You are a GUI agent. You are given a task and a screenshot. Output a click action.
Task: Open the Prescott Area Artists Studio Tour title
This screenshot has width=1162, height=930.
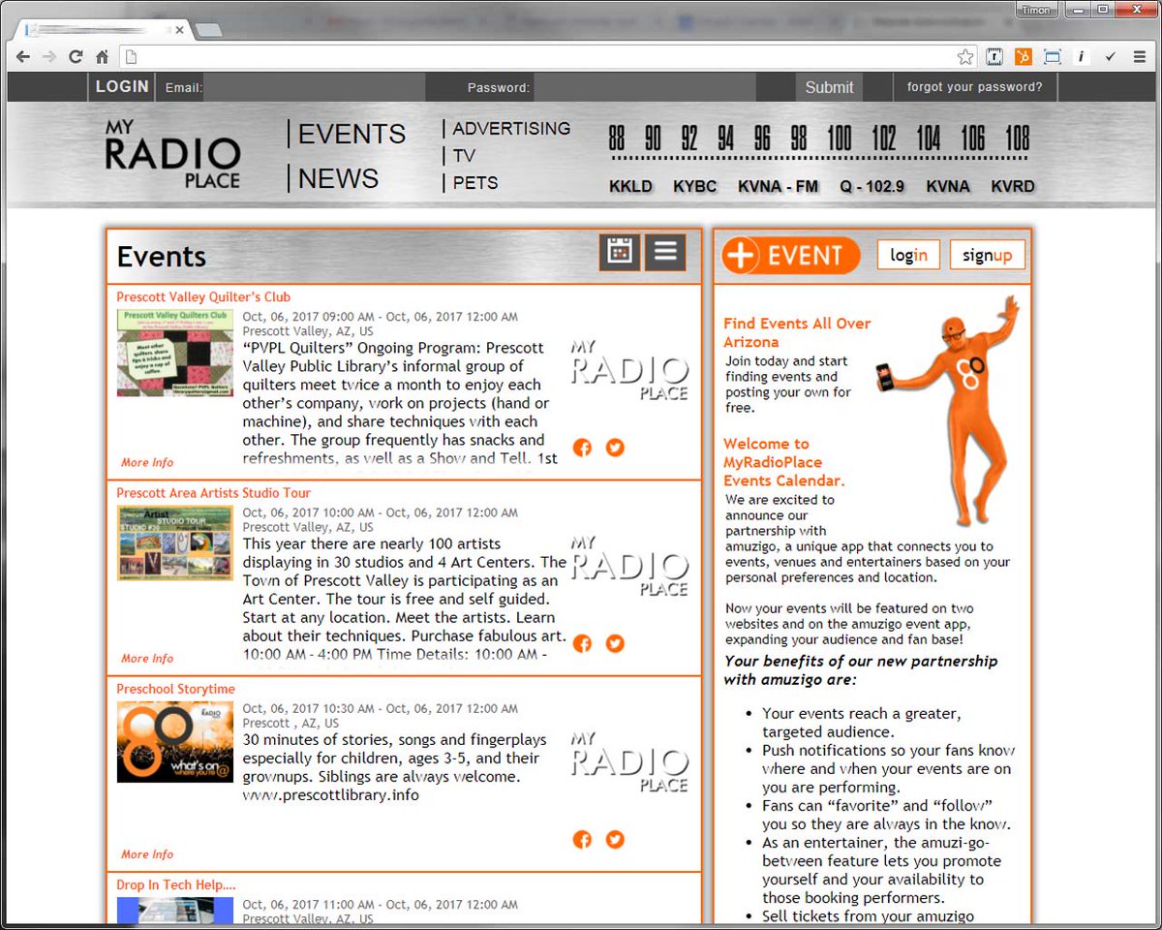(214, 493)
